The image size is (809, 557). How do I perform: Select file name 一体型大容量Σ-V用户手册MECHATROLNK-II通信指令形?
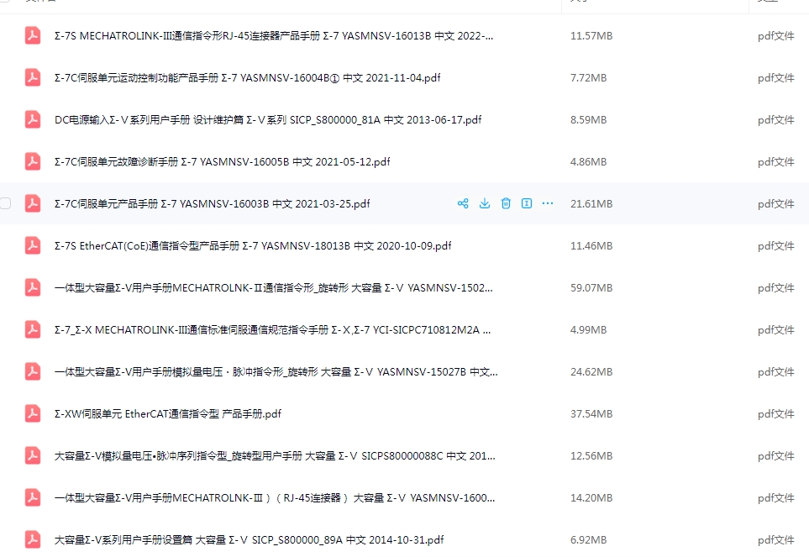pos(274,288)
